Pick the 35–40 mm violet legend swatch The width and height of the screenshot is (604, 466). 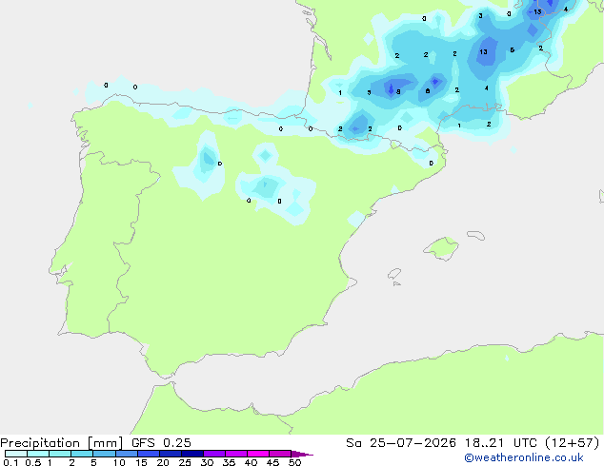[x=236, y=454]
